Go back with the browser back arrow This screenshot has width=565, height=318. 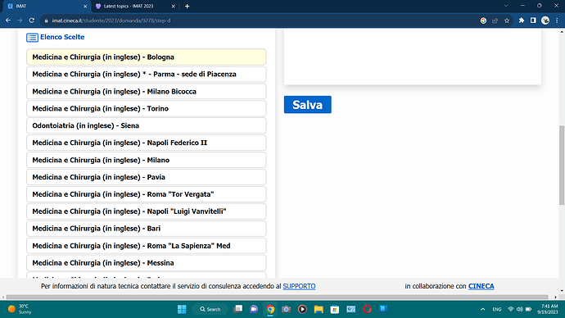[x=8, y=20]
